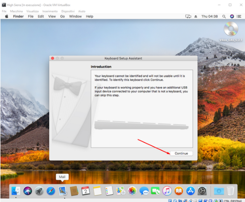Open the Messages app in dock
This screenshot has height=202, width=245.
[x=144, y=191]
